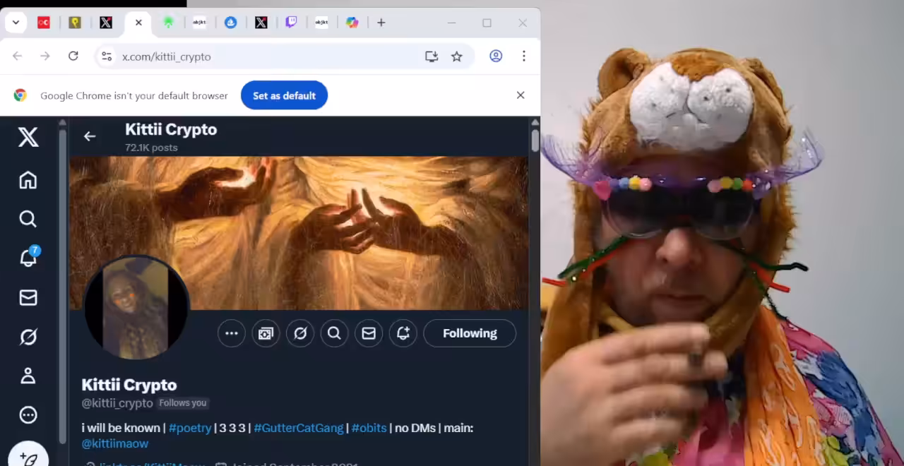Click the 72.1K posts count
The height and width of the screenshot is (466, 904).
pyautogui.click(x=151, y=148)
